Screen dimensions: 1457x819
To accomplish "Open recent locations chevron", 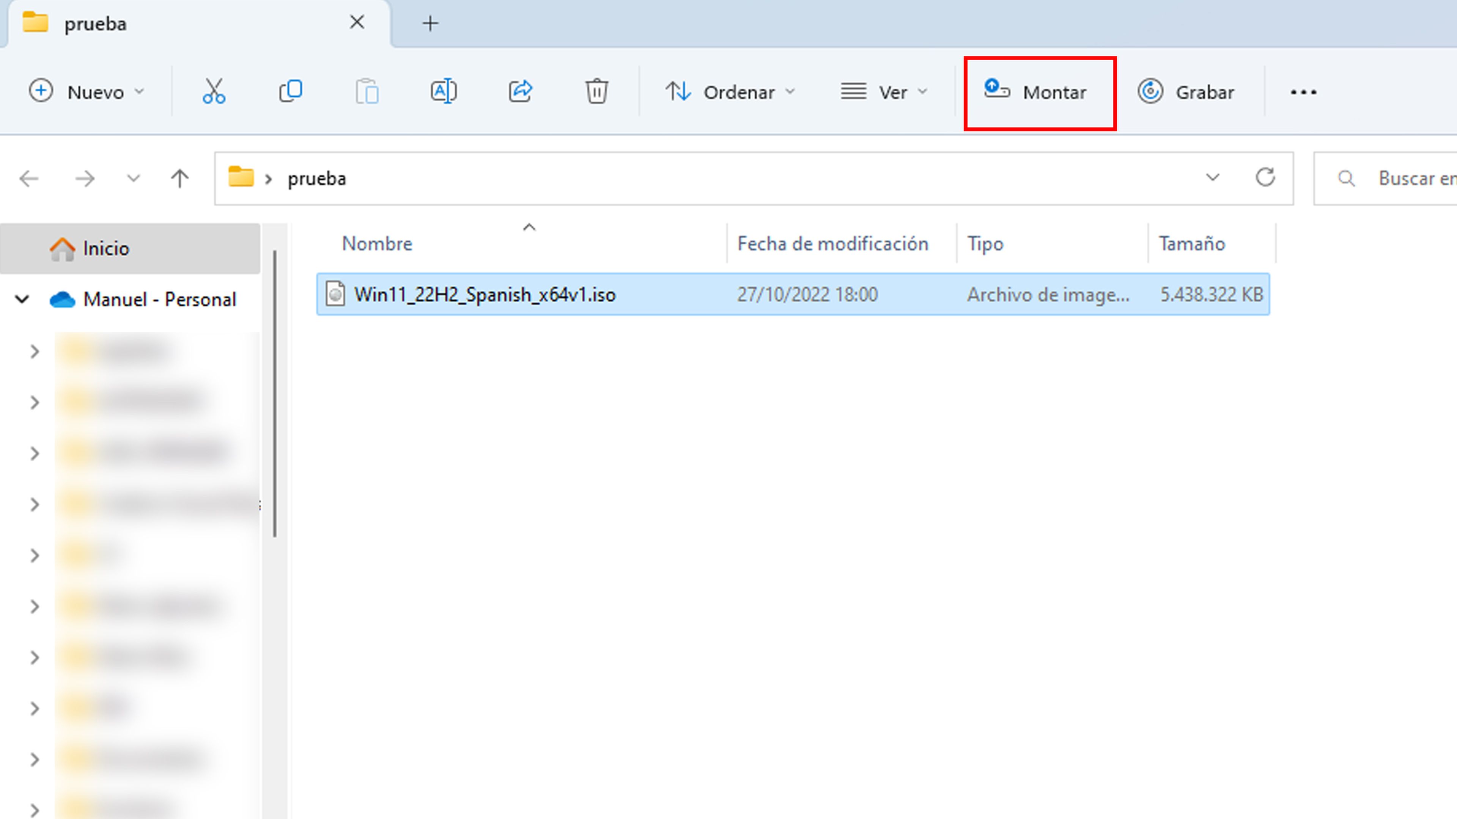I will (x=133, y=179).
